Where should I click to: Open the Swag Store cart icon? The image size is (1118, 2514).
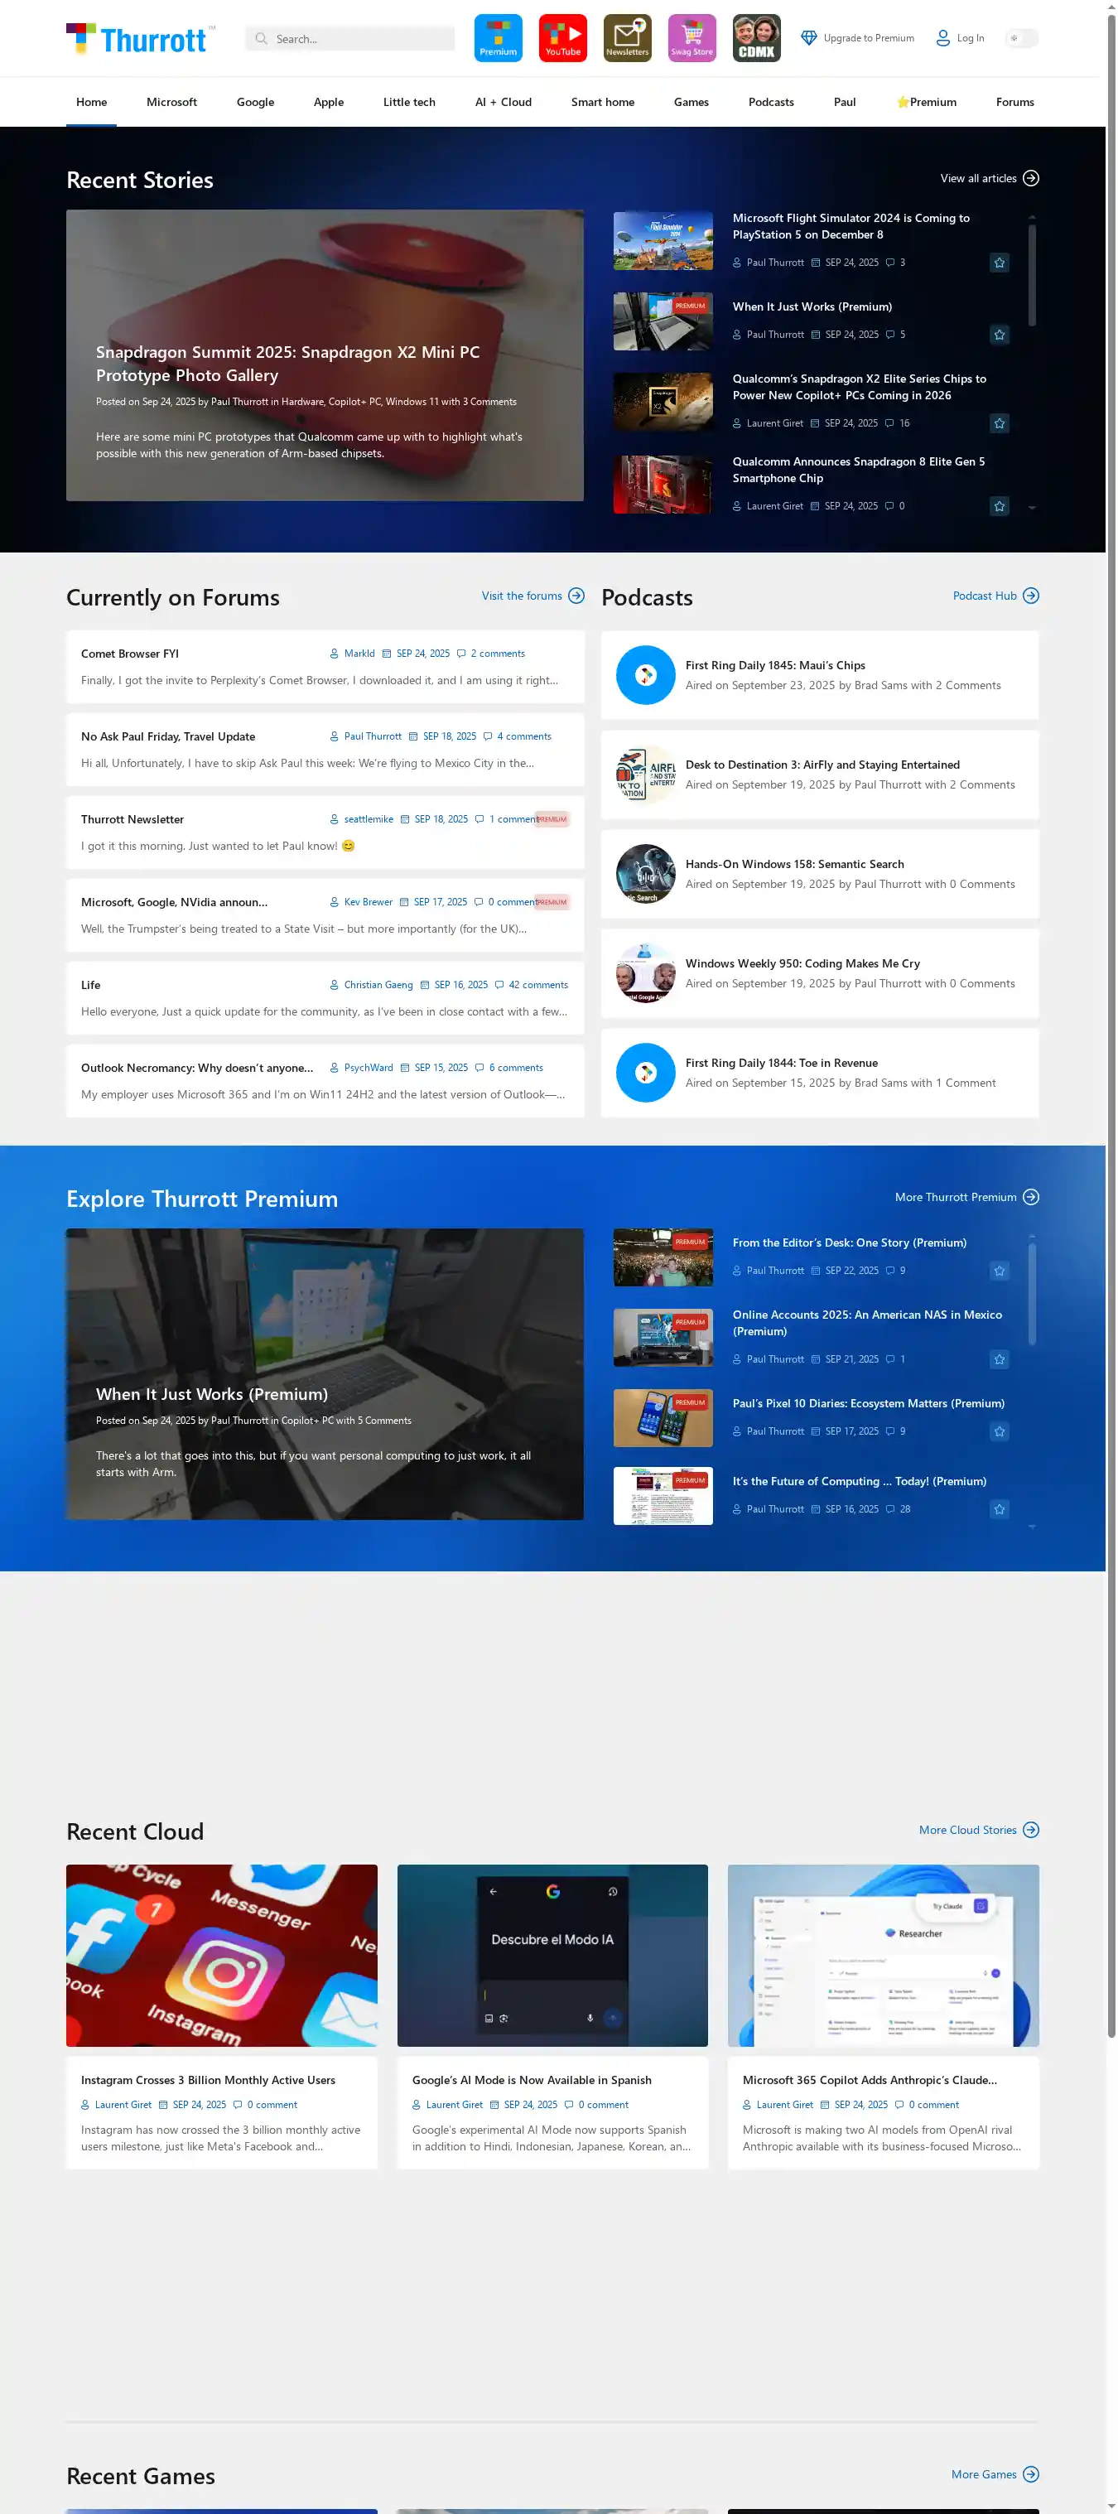point(692,38)
